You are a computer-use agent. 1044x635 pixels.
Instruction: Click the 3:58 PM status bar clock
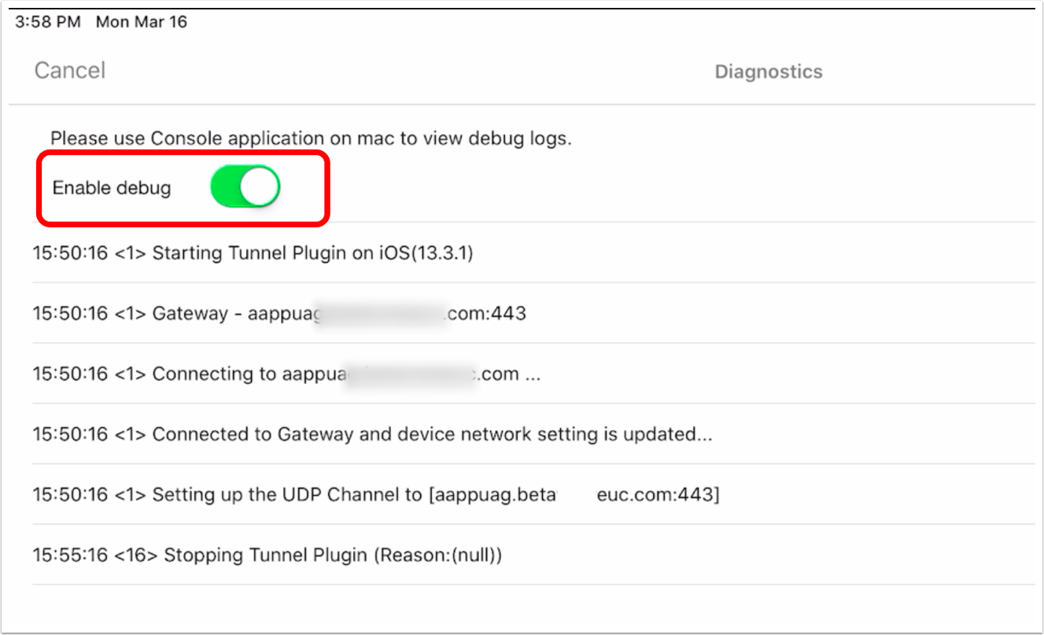(x=47, y=22)
